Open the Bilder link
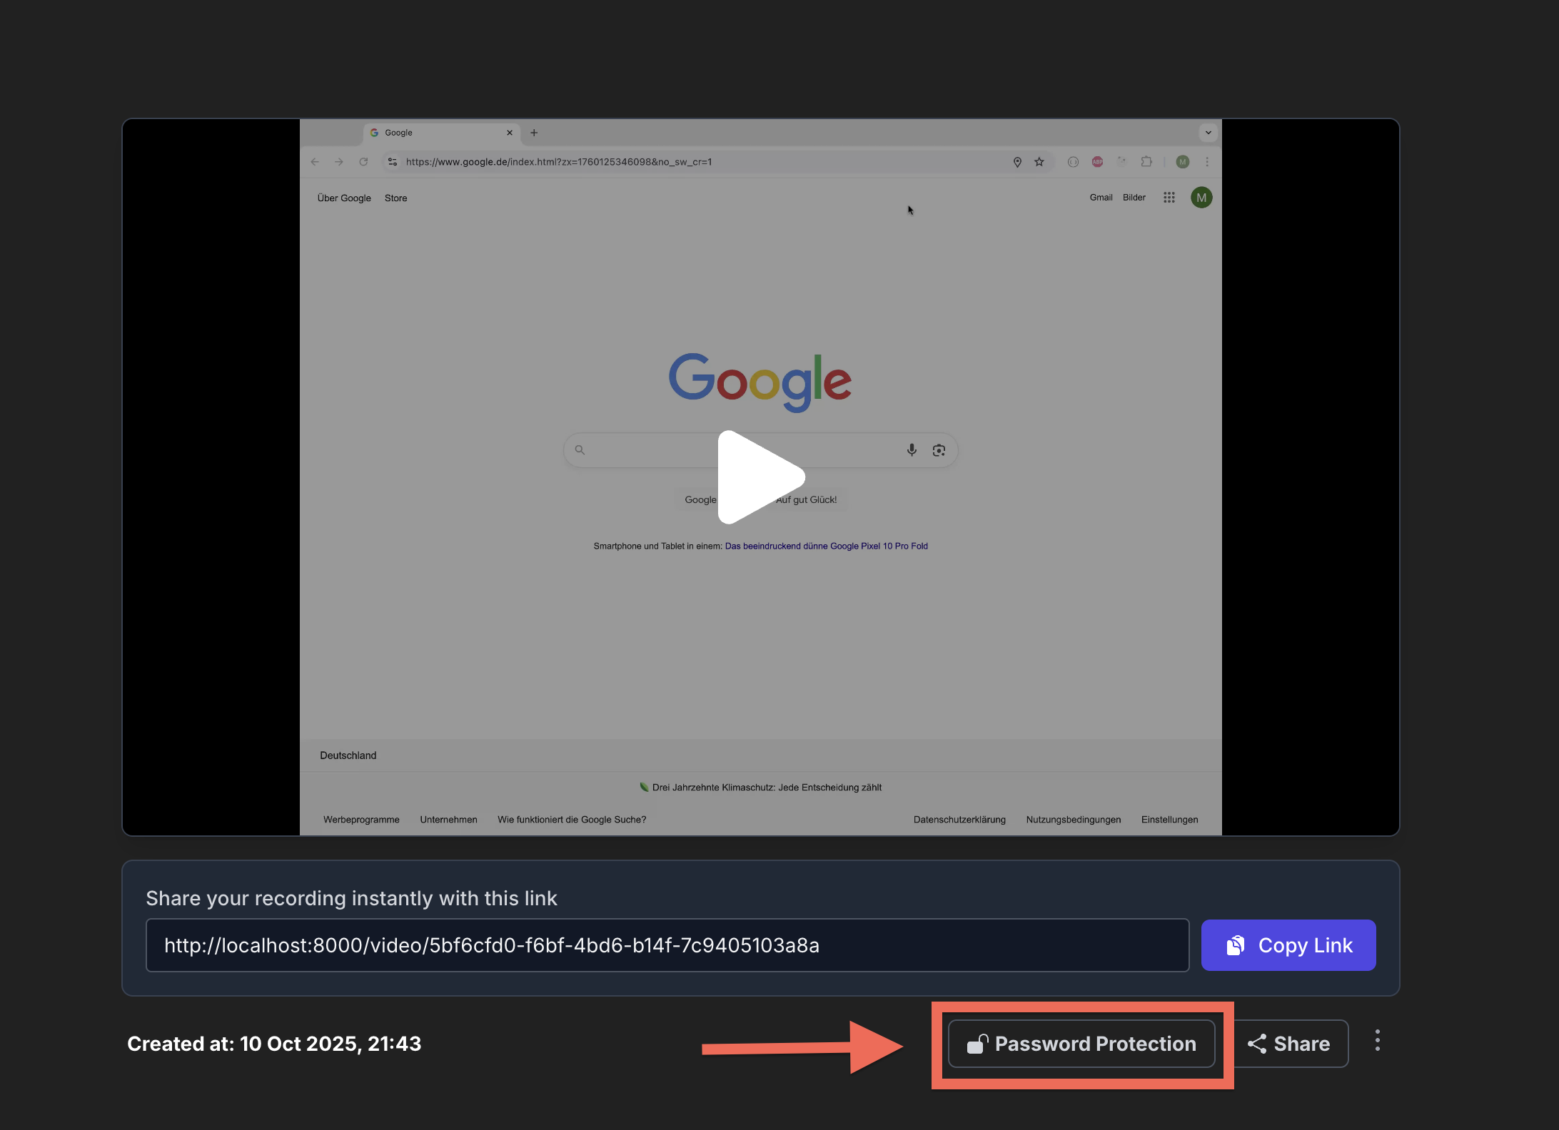Image resolution: width=1559 pixels, height=1130 pixels. pos(1134,198)
